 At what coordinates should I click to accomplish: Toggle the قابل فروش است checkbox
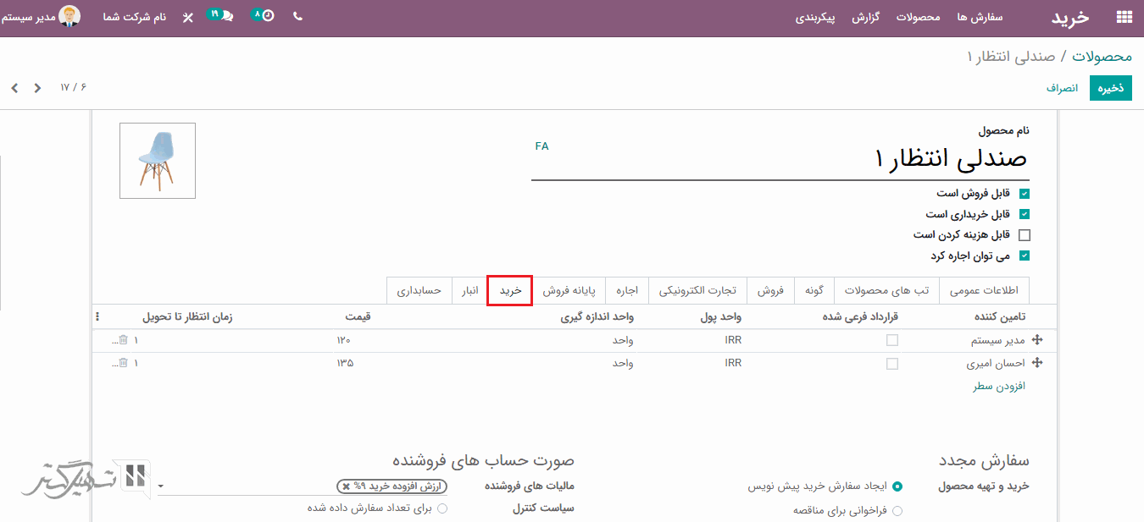tap(1025, 194)
